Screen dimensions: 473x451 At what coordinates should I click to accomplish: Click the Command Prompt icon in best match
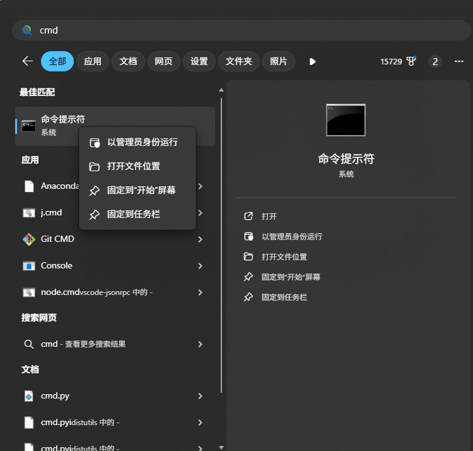[28, 126]
